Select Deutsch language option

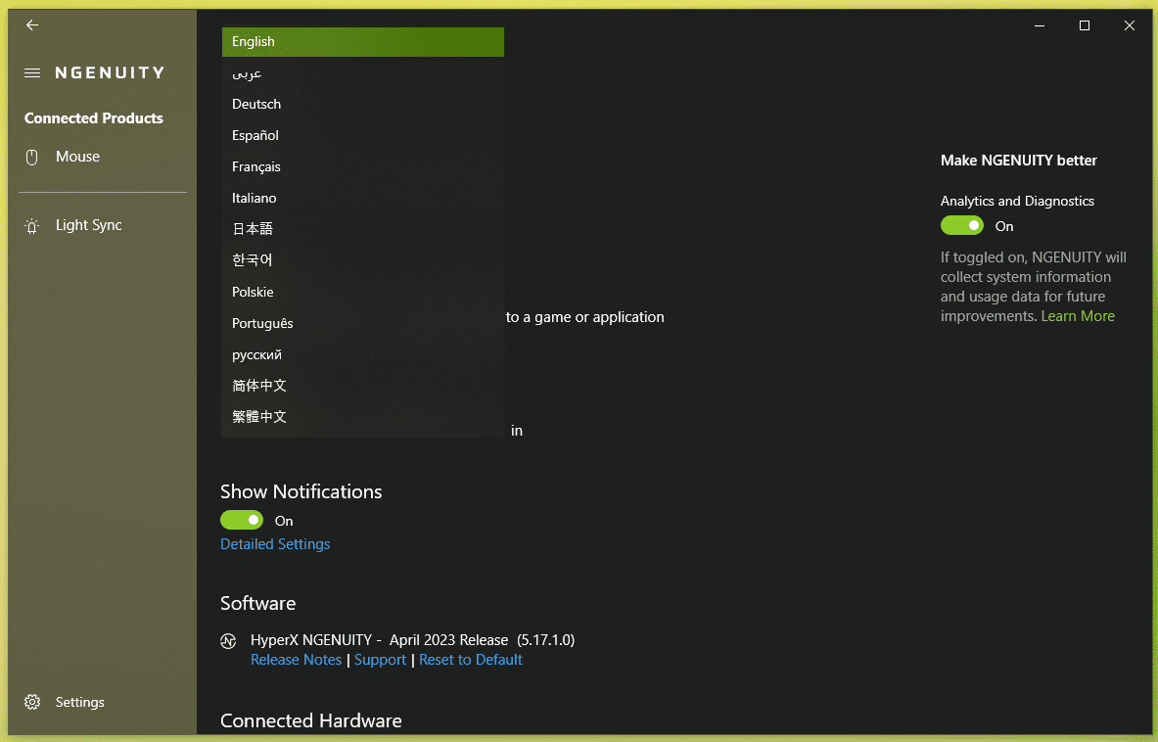click(x=362, y=104)
